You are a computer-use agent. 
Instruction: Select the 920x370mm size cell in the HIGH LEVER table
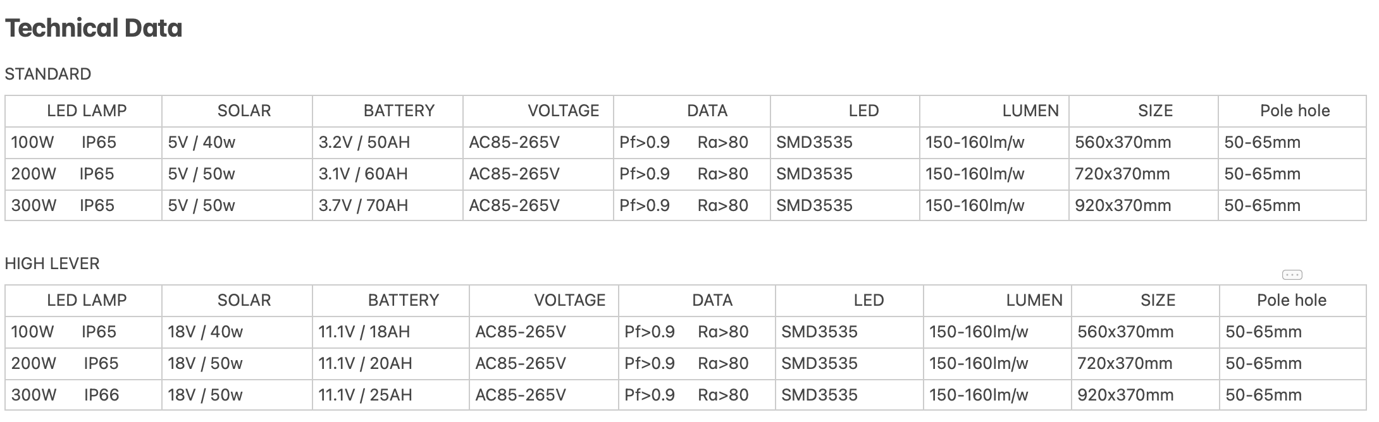pos(1125,395)
